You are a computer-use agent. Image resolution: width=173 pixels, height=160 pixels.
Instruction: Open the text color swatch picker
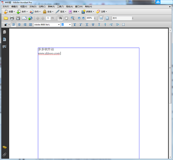pyautogui.click(x=7, y=25)
